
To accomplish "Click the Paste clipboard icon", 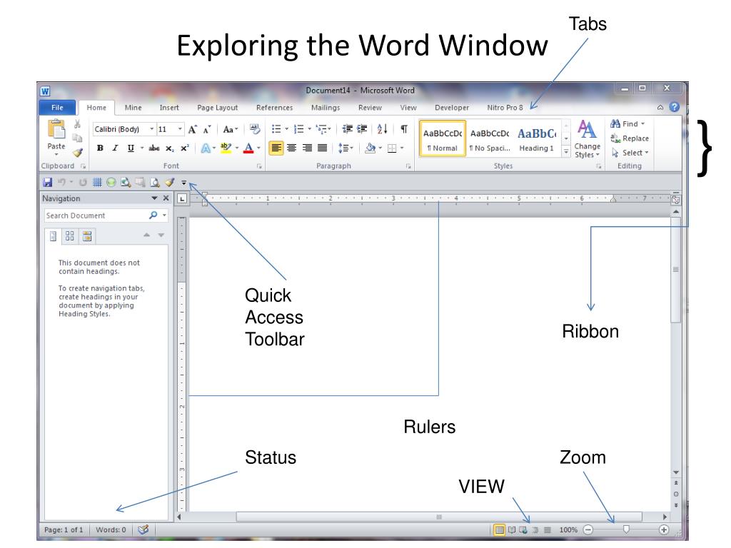I will pyautogui.click(x=56, y=129).
